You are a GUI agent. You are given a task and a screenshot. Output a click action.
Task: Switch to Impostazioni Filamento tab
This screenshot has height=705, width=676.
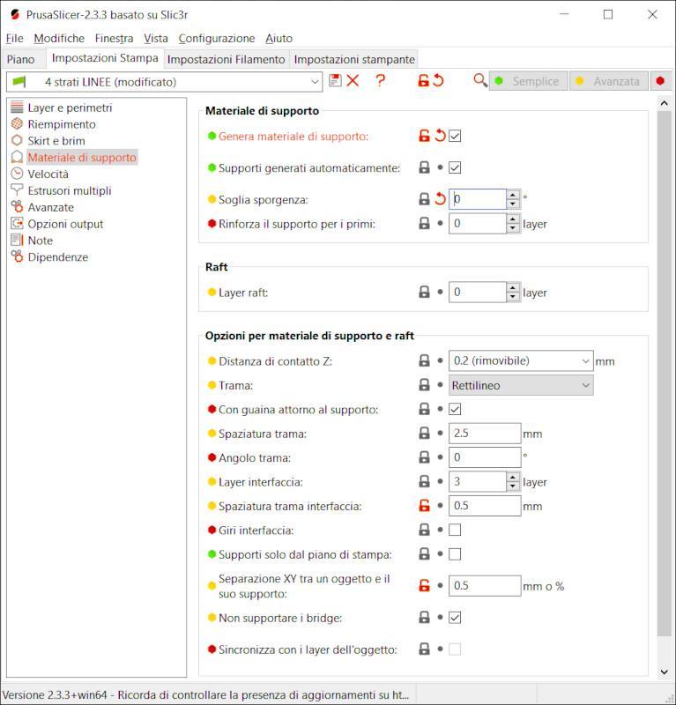226,59
